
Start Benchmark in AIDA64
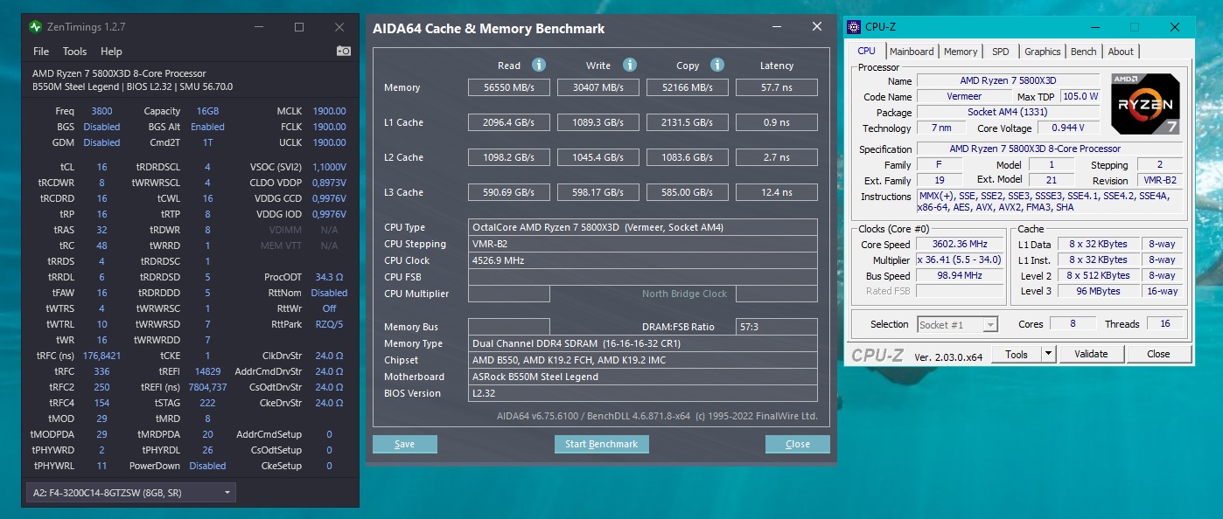[x=601, y=444]
